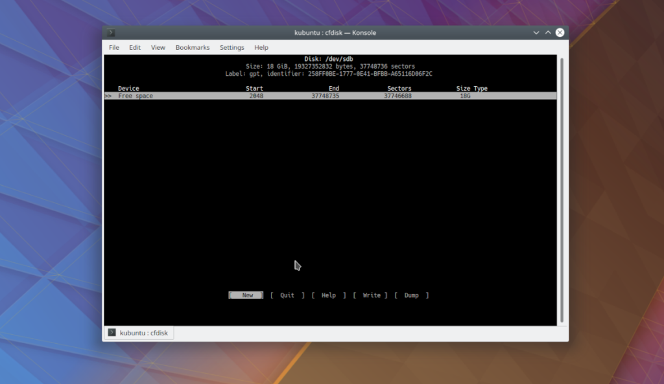Maximize the Konsole window with the up chevron

click(548, 32)
